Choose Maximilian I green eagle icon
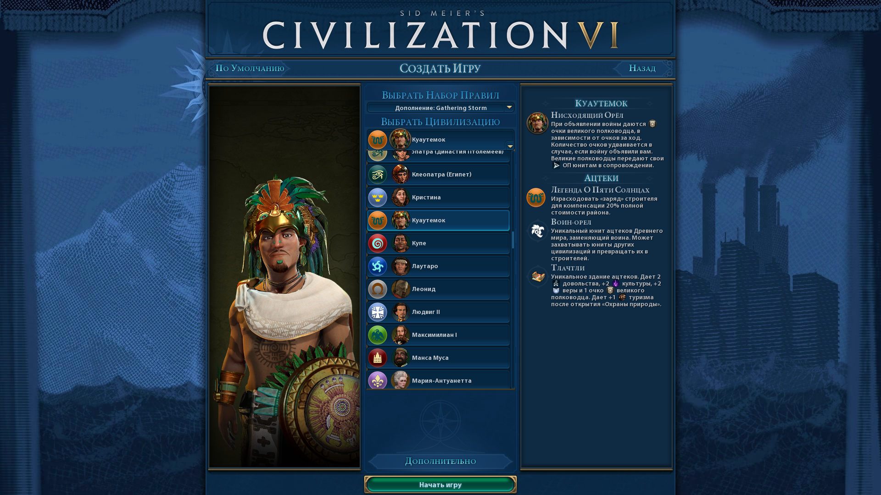 [x=378, y=335]
